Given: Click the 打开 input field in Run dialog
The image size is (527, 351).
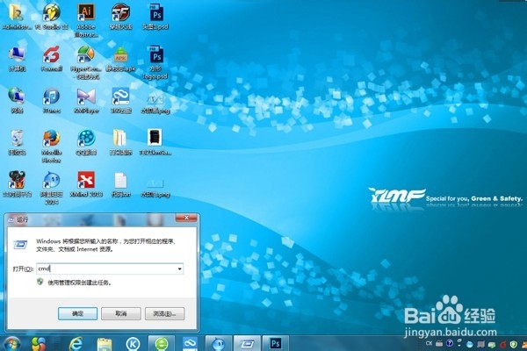Looking at the screenshot, I should point(110,269).
